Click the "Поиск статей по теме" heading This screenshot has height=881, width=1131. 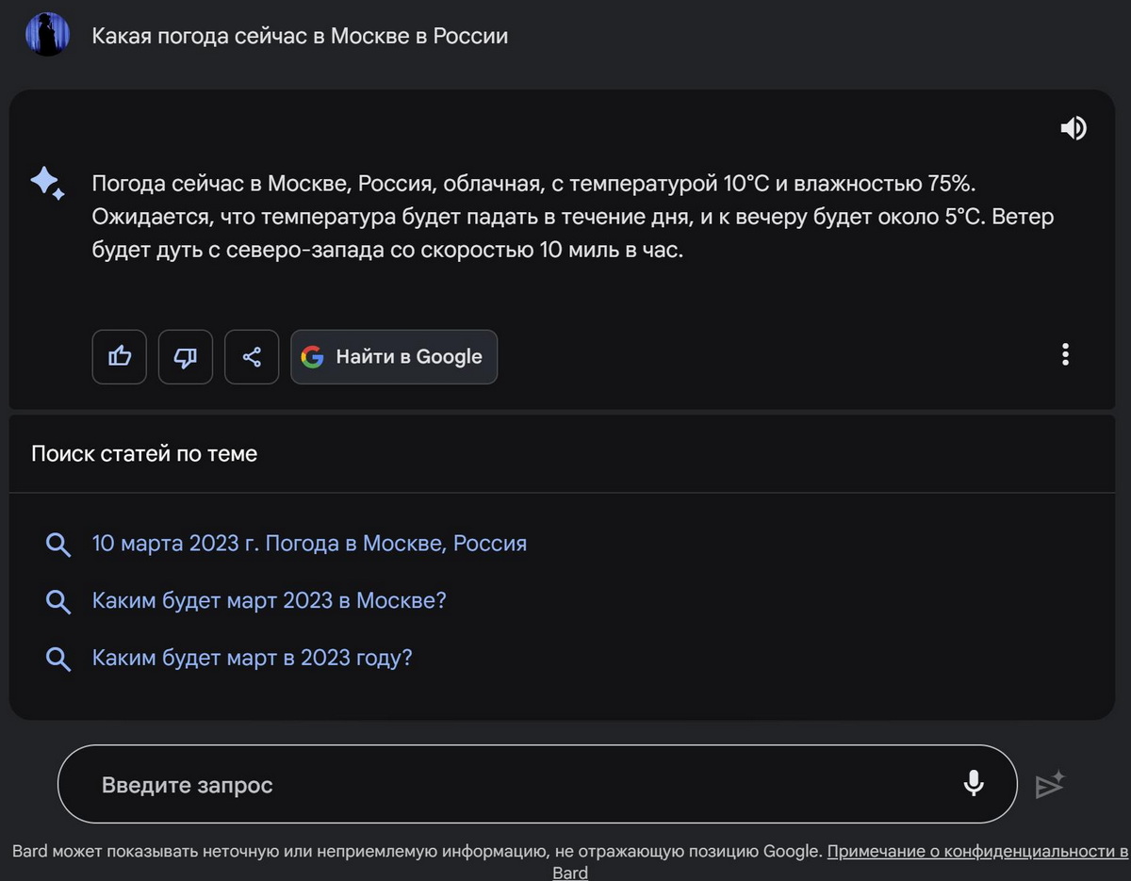[144, 454]
